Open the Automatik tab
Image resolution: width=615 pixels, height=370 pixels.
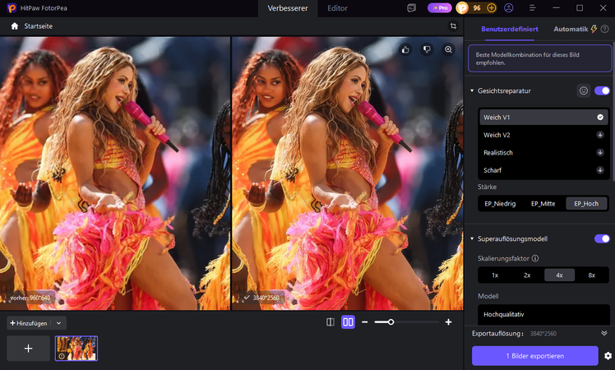click(571, 29)
